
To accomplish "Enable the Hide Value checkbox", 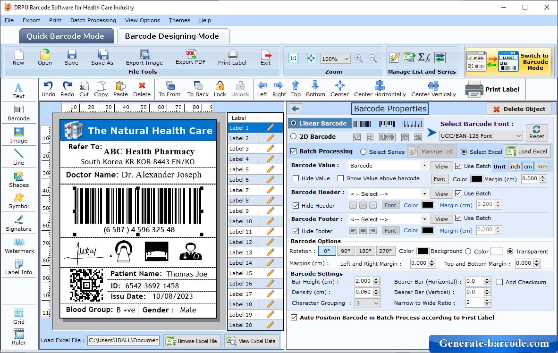I will tap(296, 178).
